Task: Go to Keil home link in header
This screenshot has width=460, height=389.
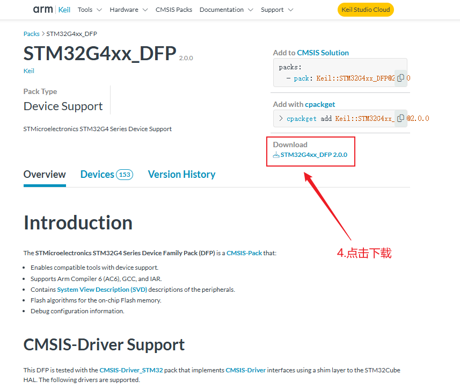Action: (64, 10)
